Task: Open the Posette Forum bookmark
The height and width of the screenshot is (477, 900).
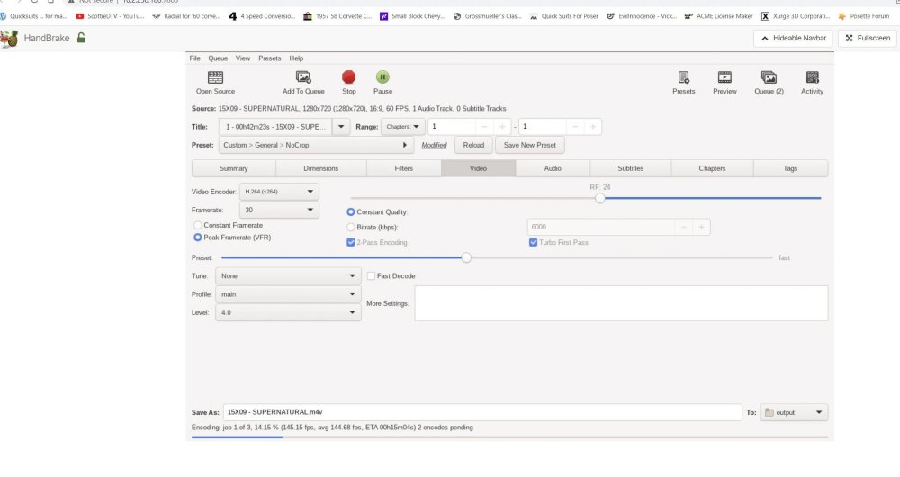Action: pyautogui.click(x=864, y=16)
